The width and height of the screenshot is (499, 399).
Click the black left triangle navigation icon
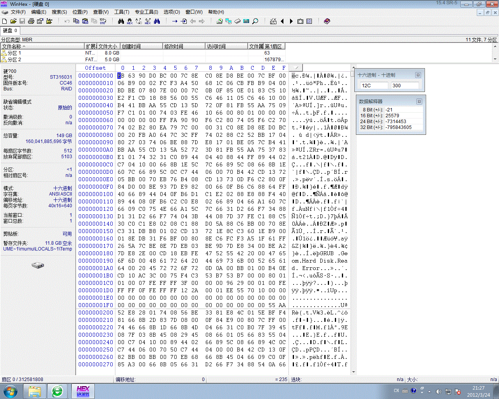coord(282,21)
